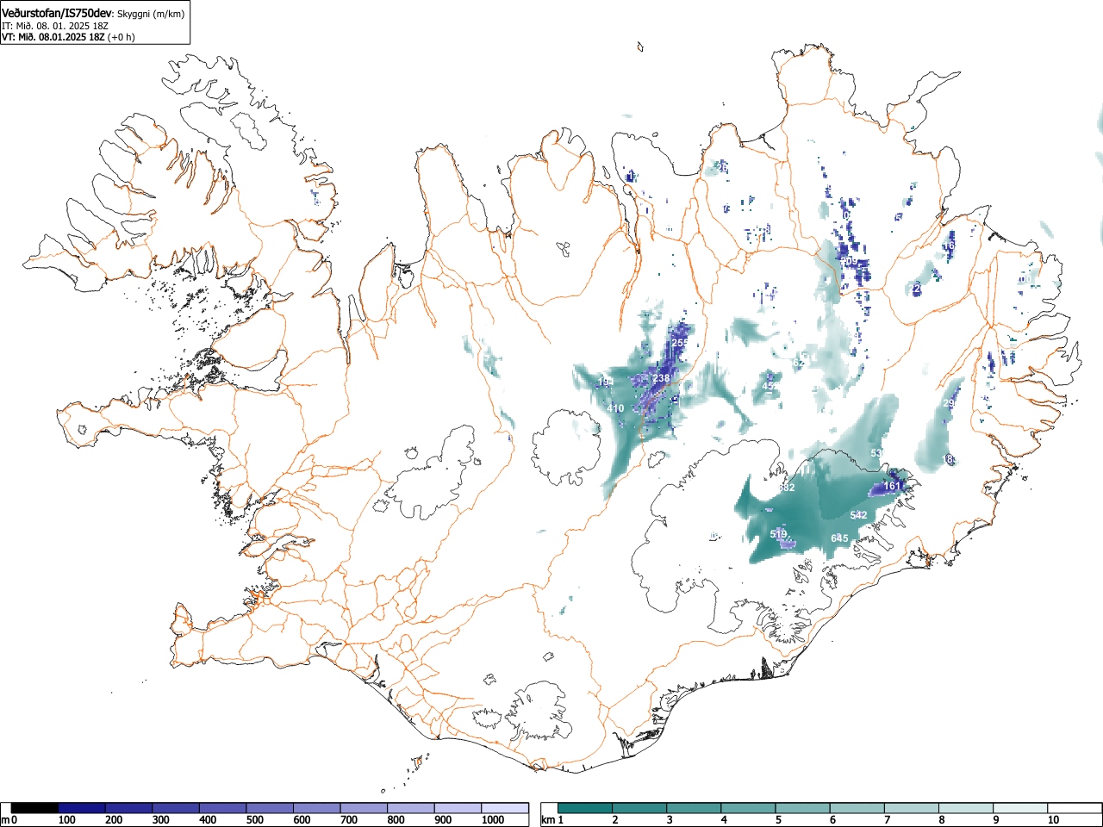Click the 7–8 km legend segment

(x=911, y=808)
